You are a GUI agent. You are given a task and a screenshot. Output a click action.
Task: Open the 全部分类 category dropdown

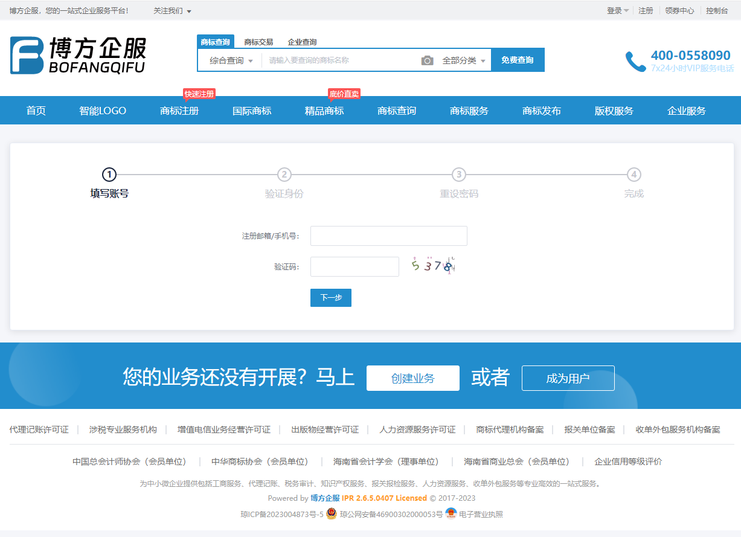463,60
